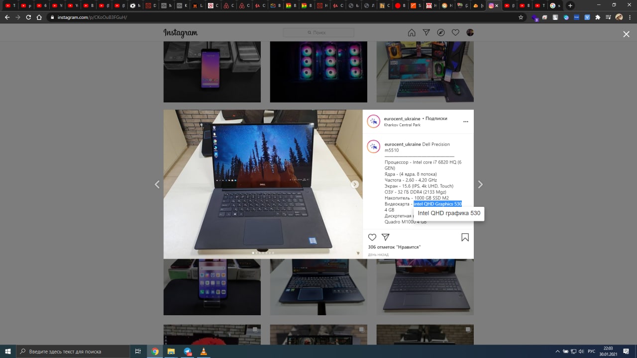The height and width of the screenshot is (358, 637).
Task: Open File Explorer from the taskbar
Action: [x=171, y=352]
